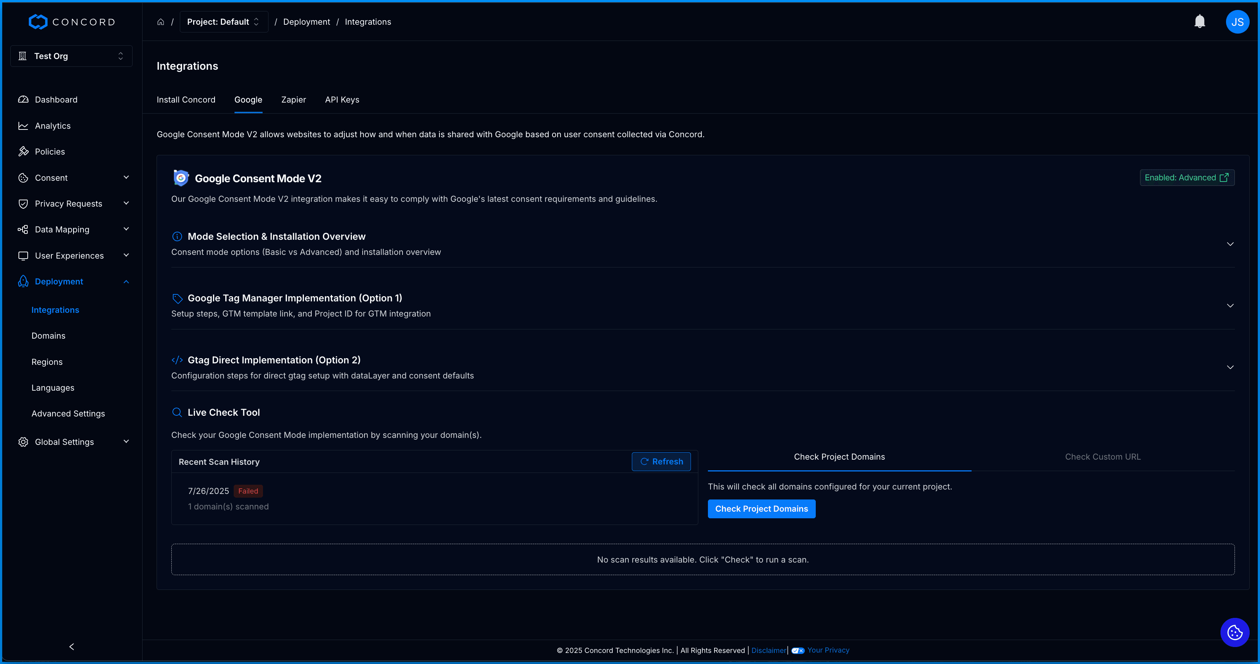The image size is (1260, 664).
Task: Open the Test Org organization selector
Action: pos(71,56)
